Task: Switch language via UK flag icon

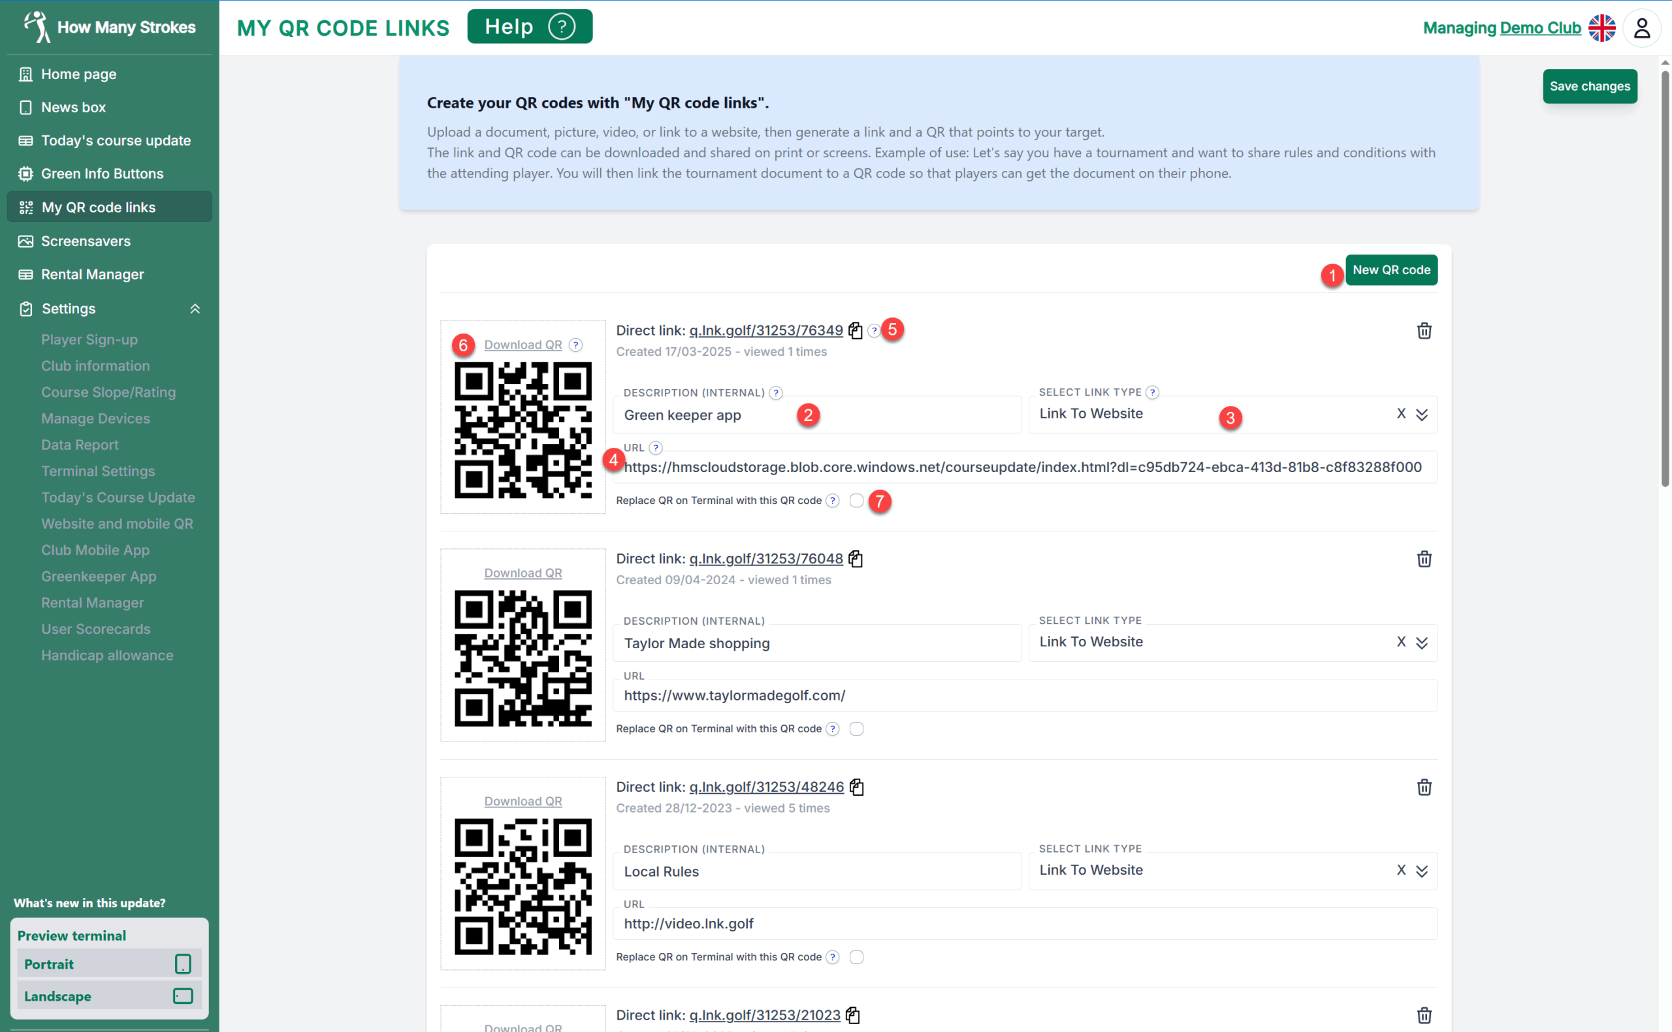Action: pyautogui.click(x=1601, y=28)
